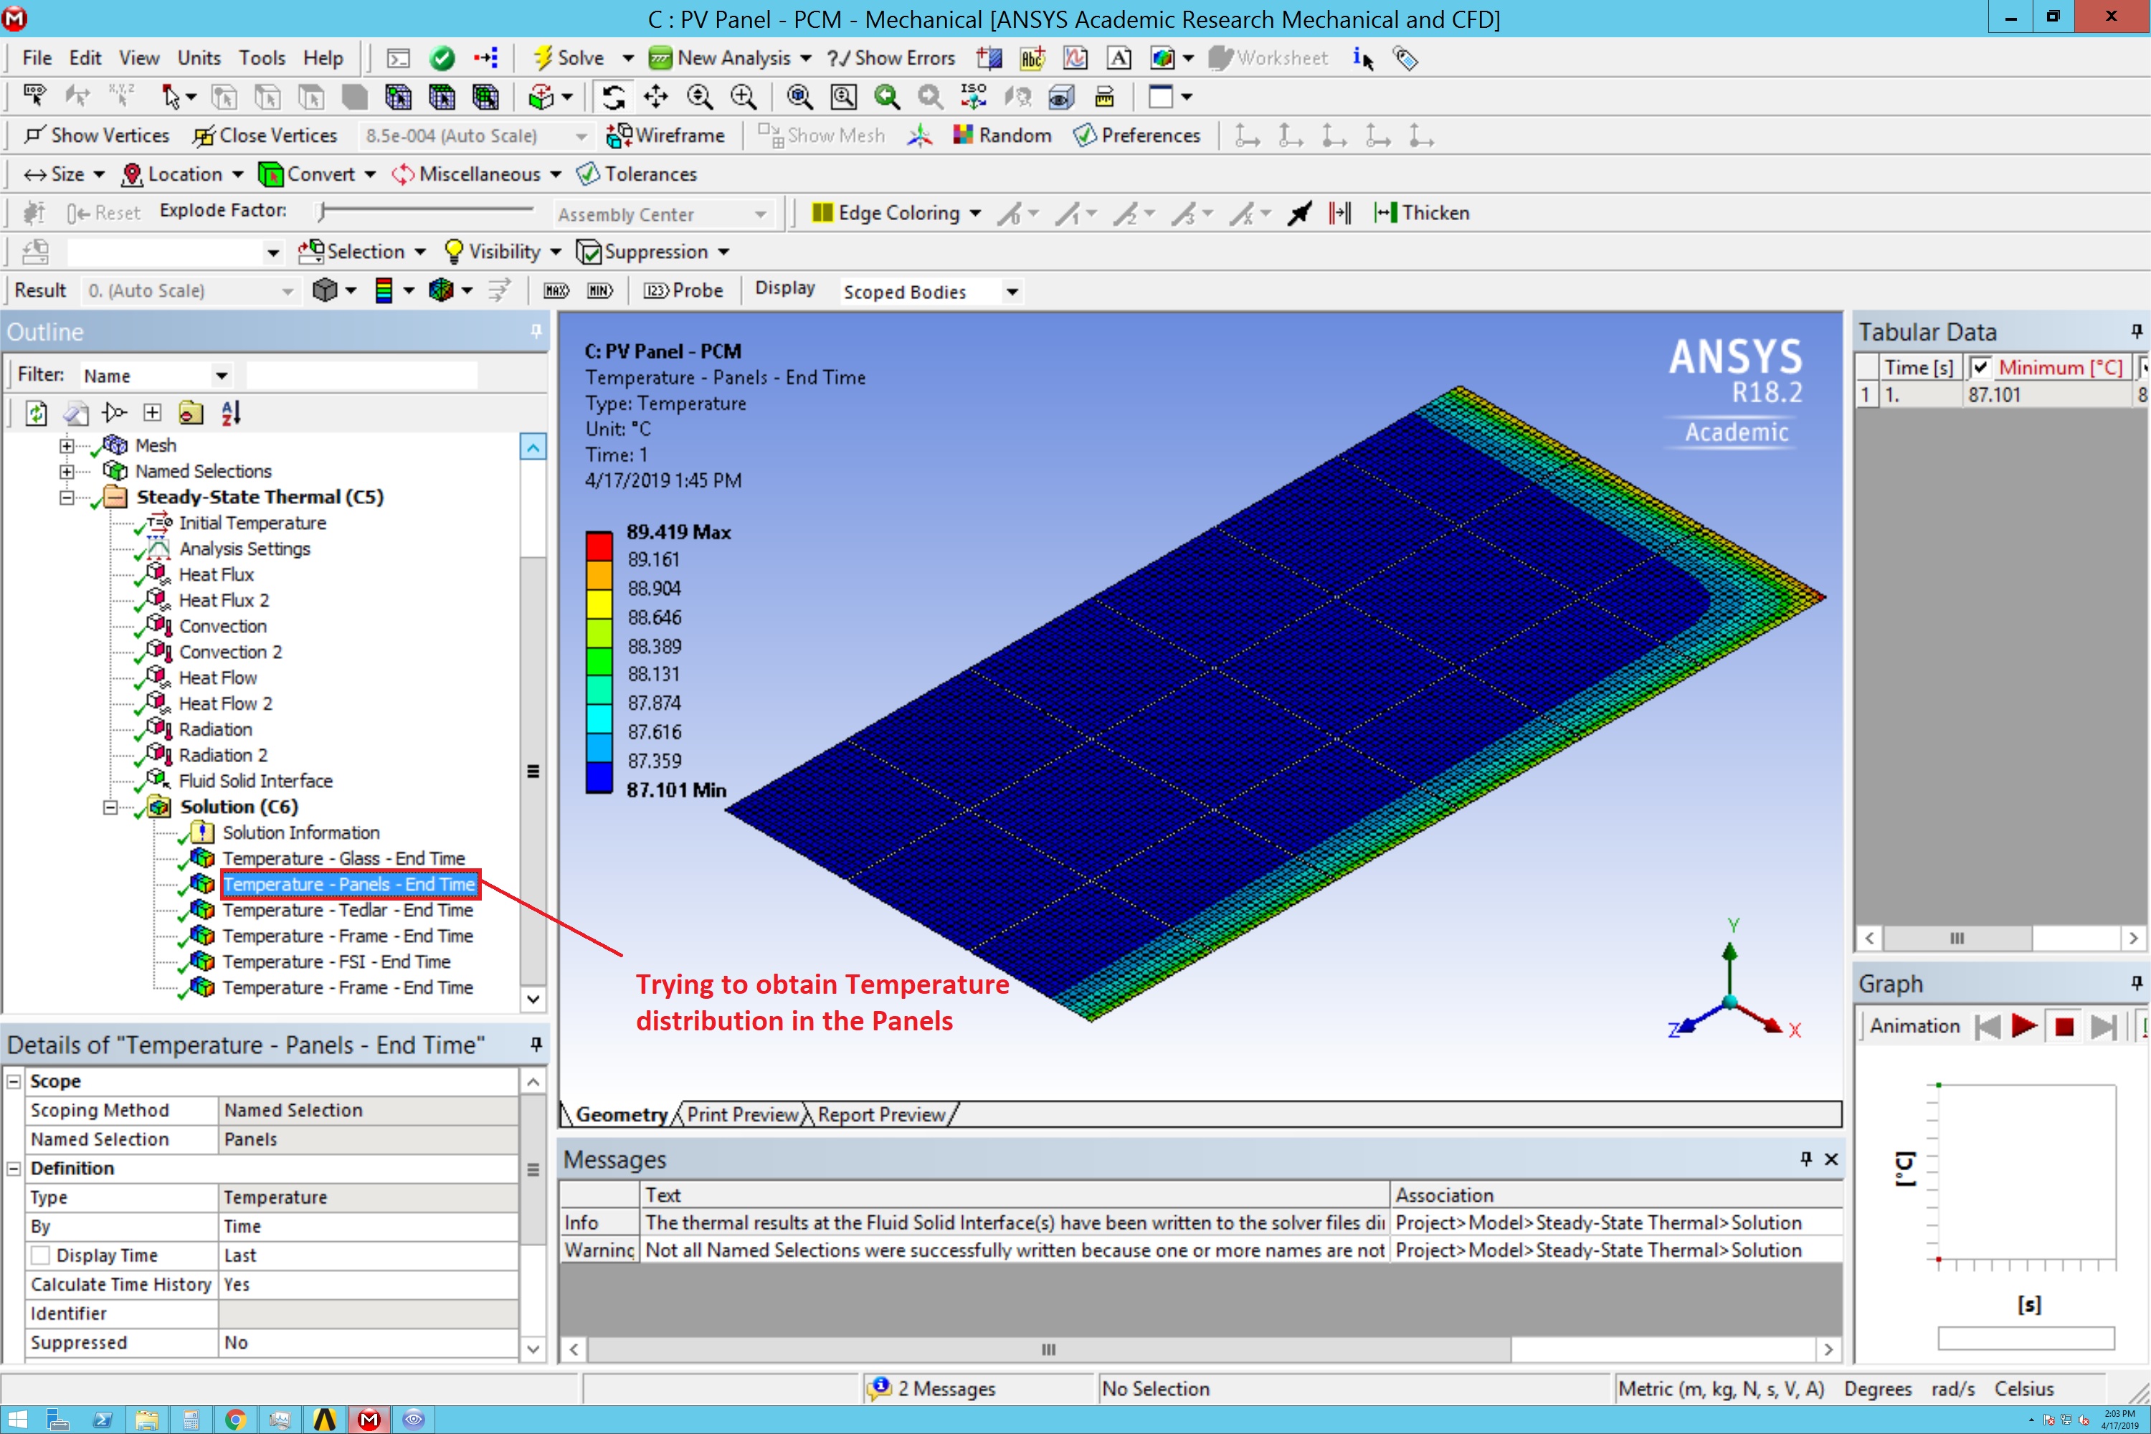Click the Box Zoom icon
This screenshot has width=2151, height=1434.
tap(743, 97)
